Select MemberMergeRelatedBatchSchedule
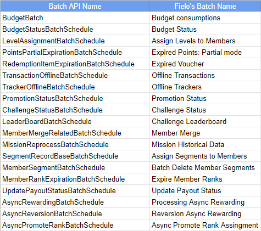Viewport: 261px width, 231px height. click(x=62, y=133)
